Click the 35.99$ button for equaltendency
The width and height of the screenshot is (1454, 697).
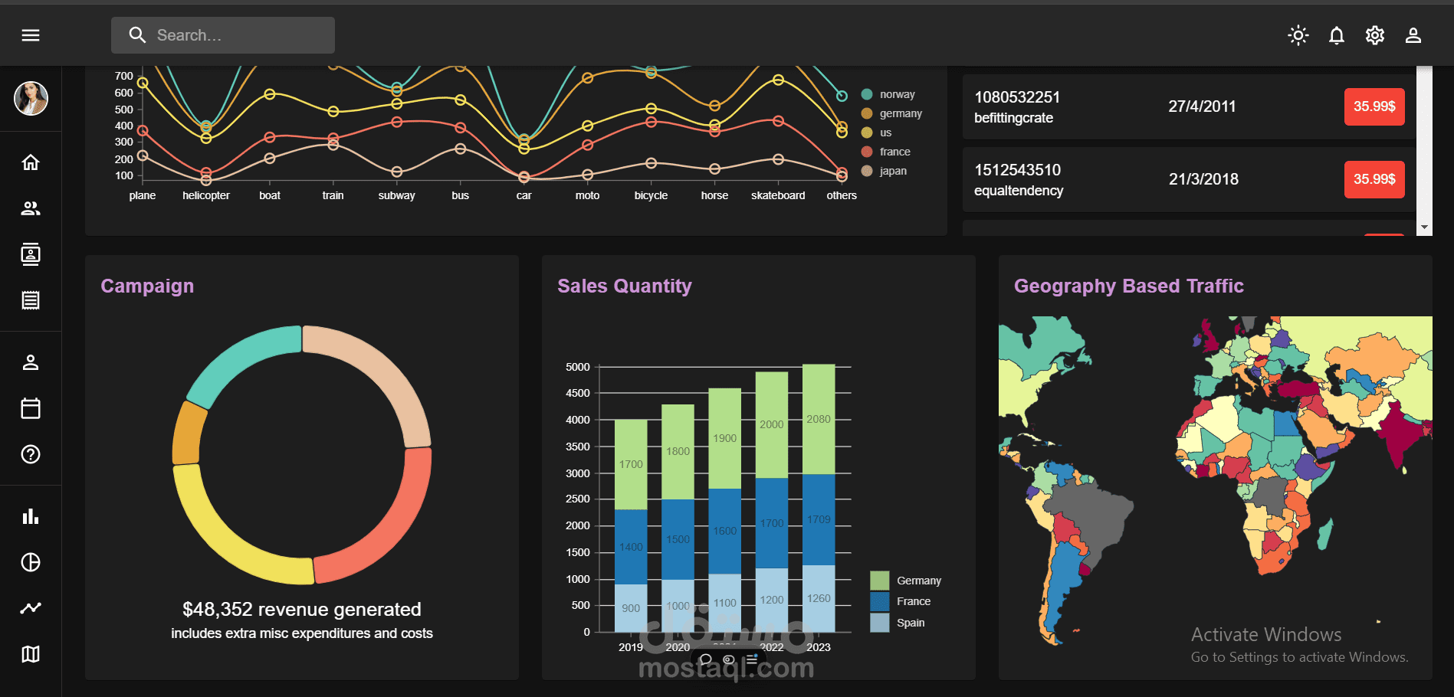click(1374, 179)
